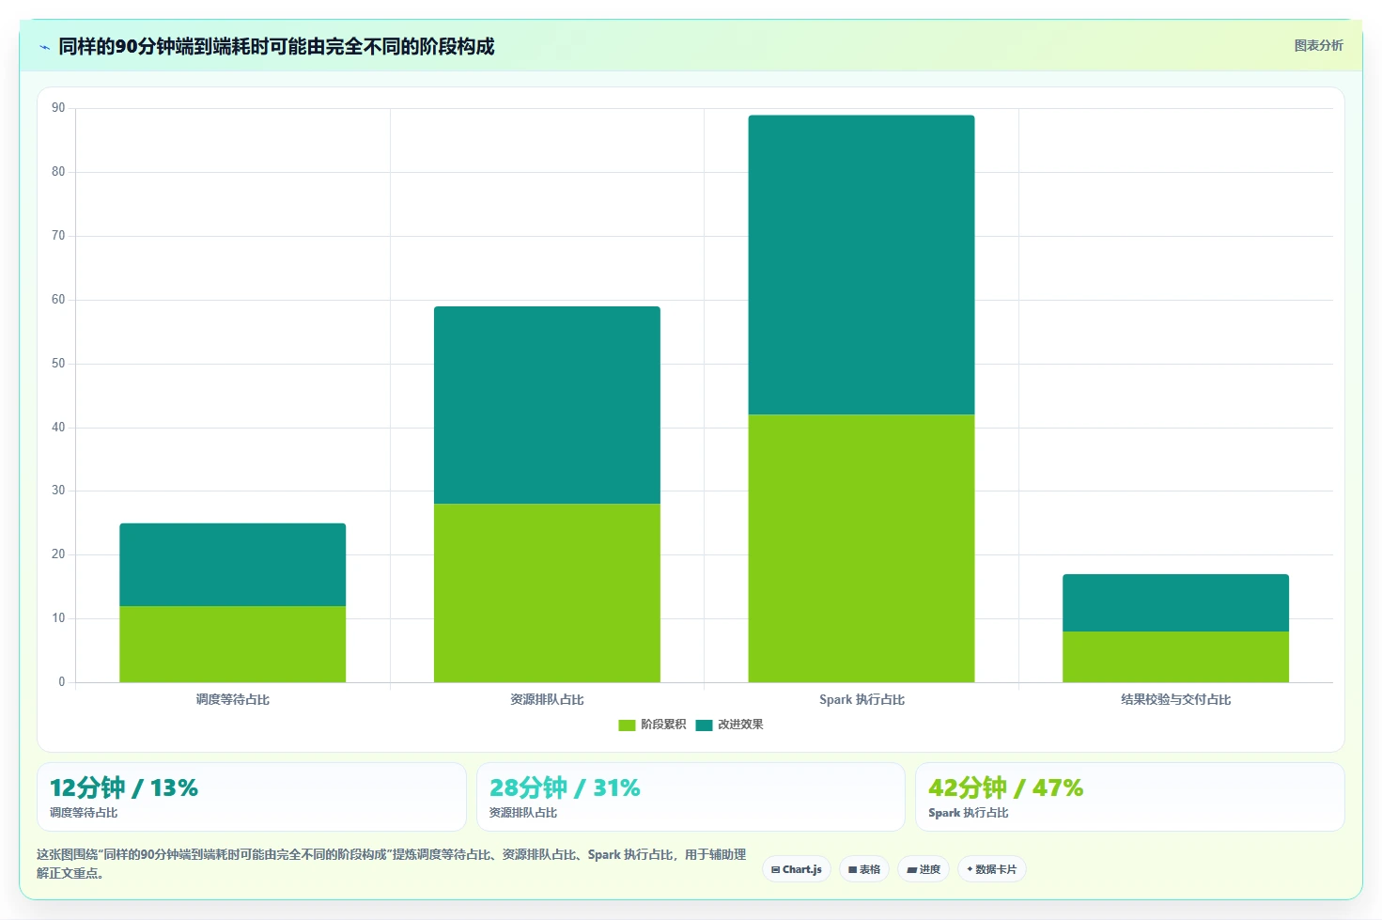Click the 结果校验与交付占比 x-axis label

coord(1175,699)
